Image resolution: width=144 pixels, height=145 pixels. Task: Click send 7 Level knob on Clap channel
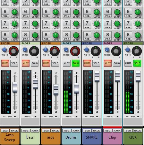[117, 24]
